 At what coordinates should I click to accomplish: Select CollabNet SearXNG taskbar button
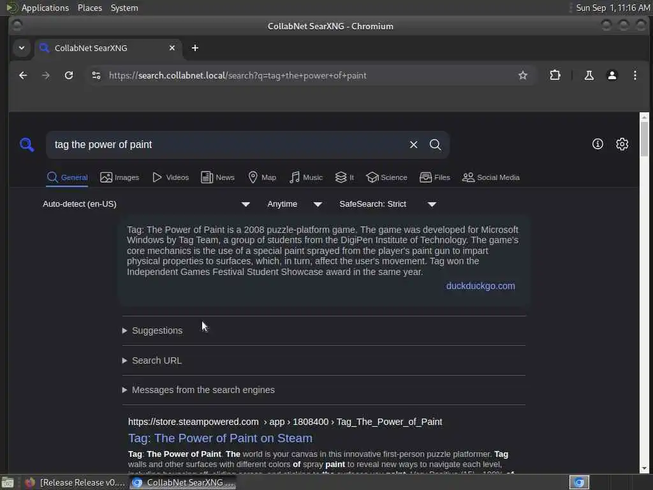pyautogui.click(x=183, y=482)
